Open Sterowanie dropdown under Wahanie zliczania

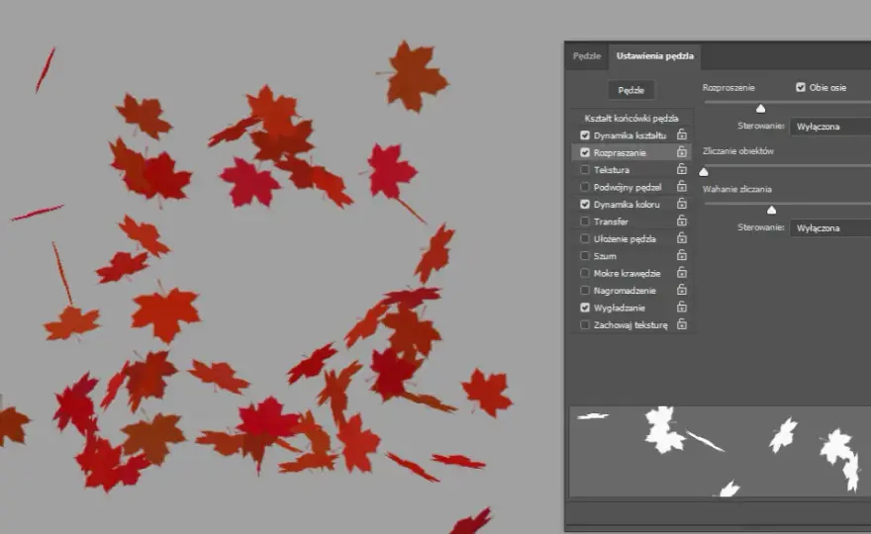click(830, 228)
